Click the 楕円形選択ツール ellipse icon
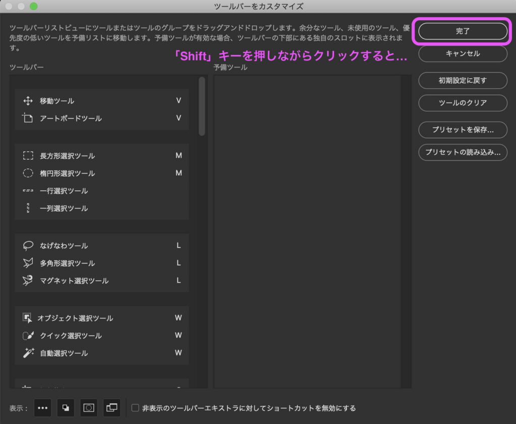Viewport: 516px width, 424px height. click(28, 173)
